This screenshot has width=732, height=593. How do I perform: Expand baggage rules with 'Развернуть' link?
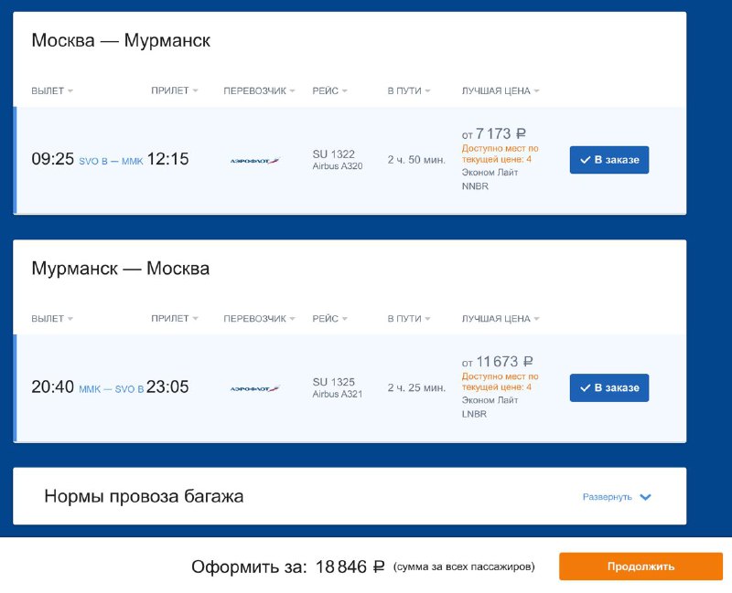pyautogui.click(x=607, y=497)
